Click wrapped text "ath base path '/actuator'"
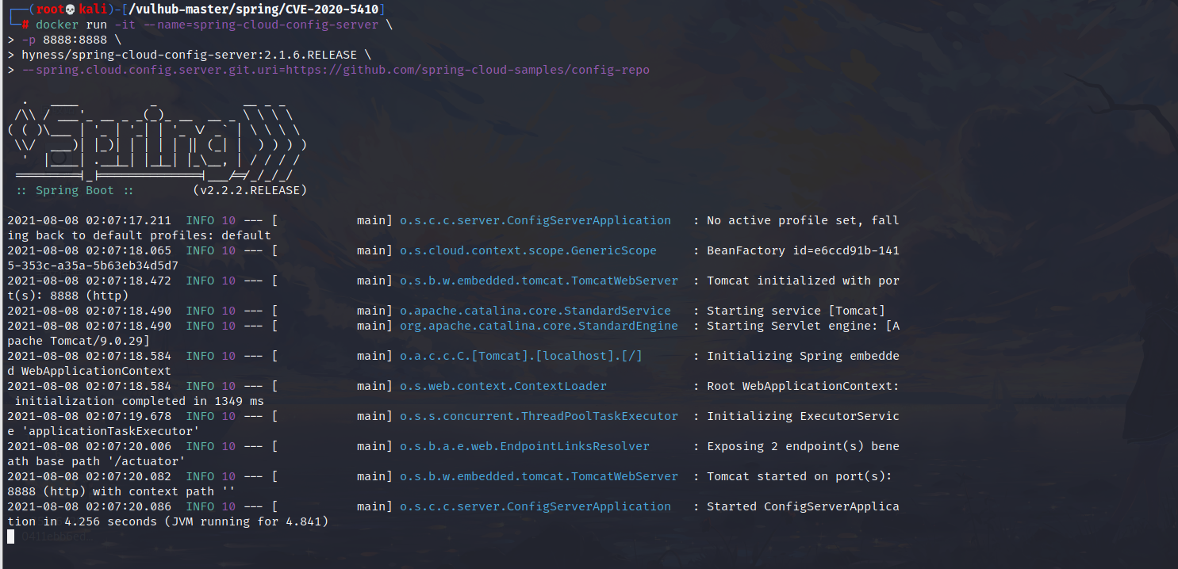Image resolution: width=1178 pixels, height=569 pixels. coord(96,461)
